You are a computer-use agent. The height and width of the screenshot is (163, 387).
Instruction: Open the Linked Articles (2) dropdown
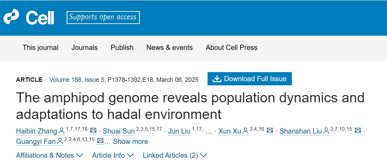pyautogui.click(x=175, y=155)
